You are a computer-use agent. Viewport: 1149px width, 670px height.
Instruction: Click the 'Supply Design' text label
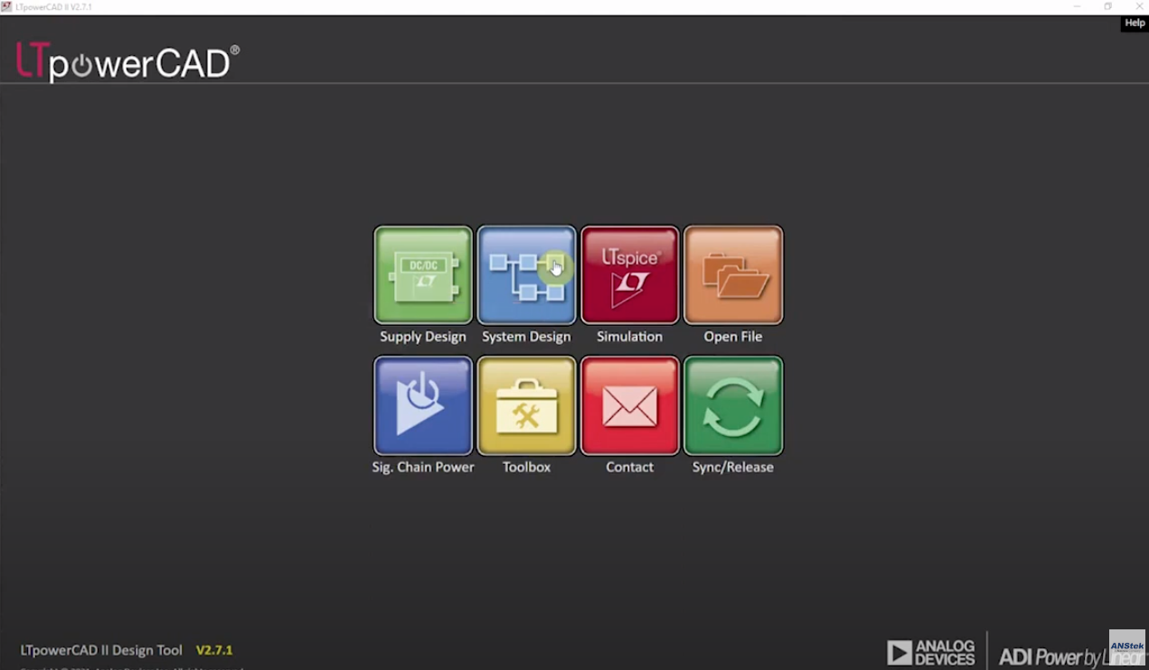423,337
